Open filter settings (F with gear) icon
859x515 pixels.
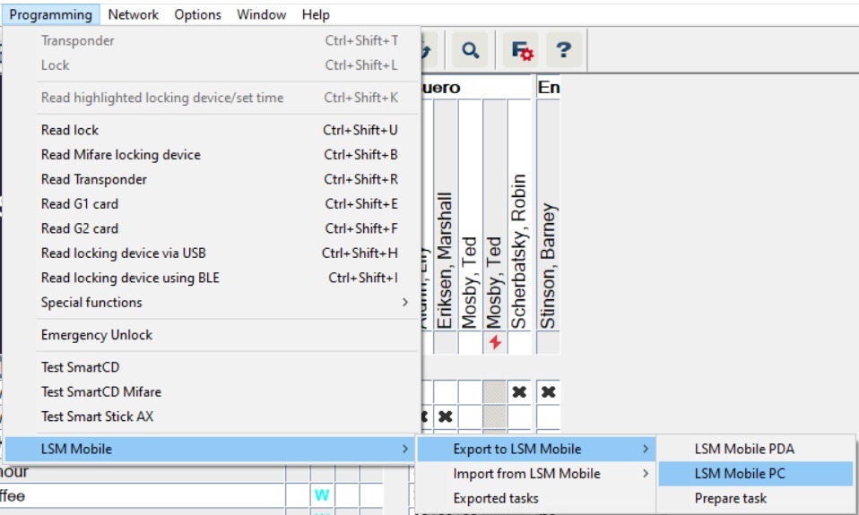(522, 51)
